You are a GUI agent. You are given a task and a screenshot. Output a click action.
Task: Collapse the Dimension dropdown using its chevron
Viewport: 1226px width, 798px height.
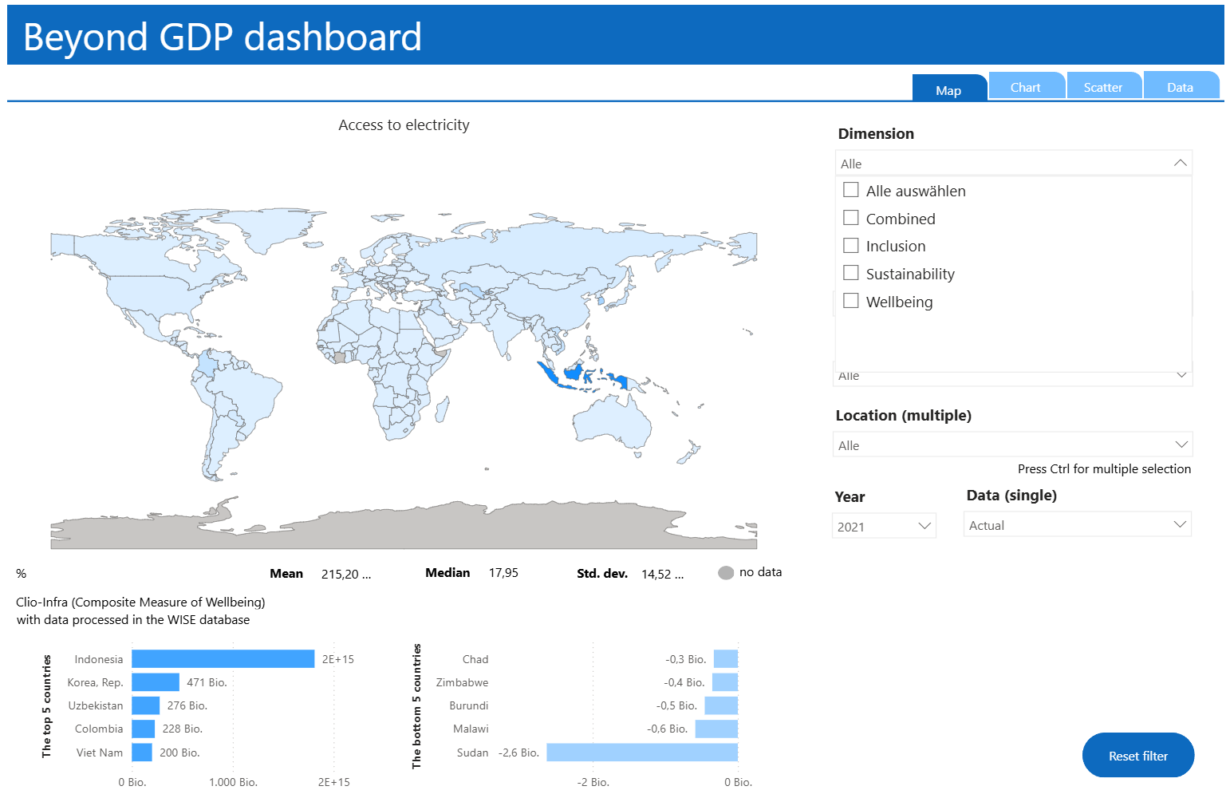pyautogui.click(x=1180, y=163)
